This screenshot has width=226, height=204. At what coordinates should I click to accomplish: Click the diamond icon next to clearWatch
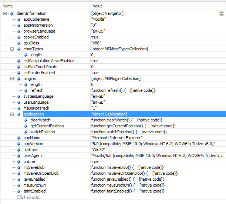tap(26, 120)
